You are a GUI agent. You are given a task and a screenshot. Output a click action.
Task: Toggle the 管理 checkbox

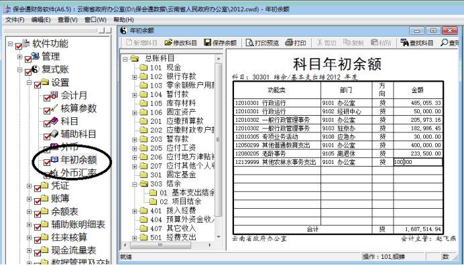point(28,60)
